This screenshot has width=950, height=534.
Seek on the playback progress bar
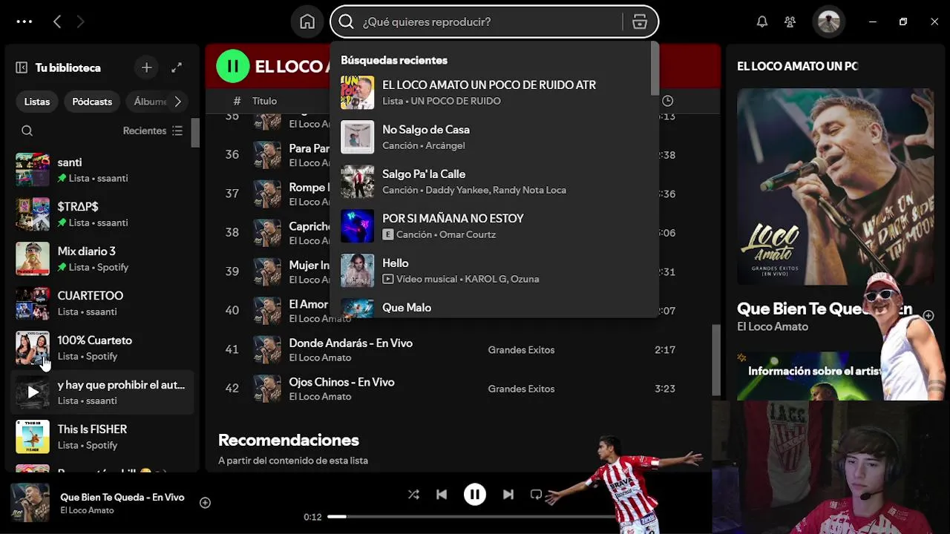(x=475, y=516)
